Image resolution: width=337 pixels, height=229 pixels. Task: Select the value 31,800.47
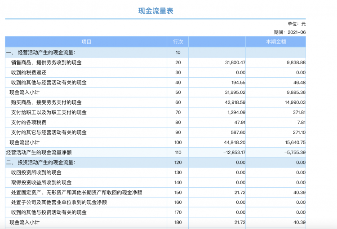(235, 62)
